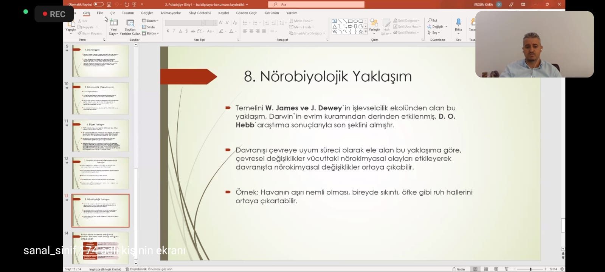This screenshot has width=605, height=272.
Task: Expand the shapes gallery more arrow
Action: [x=366, y=32]
